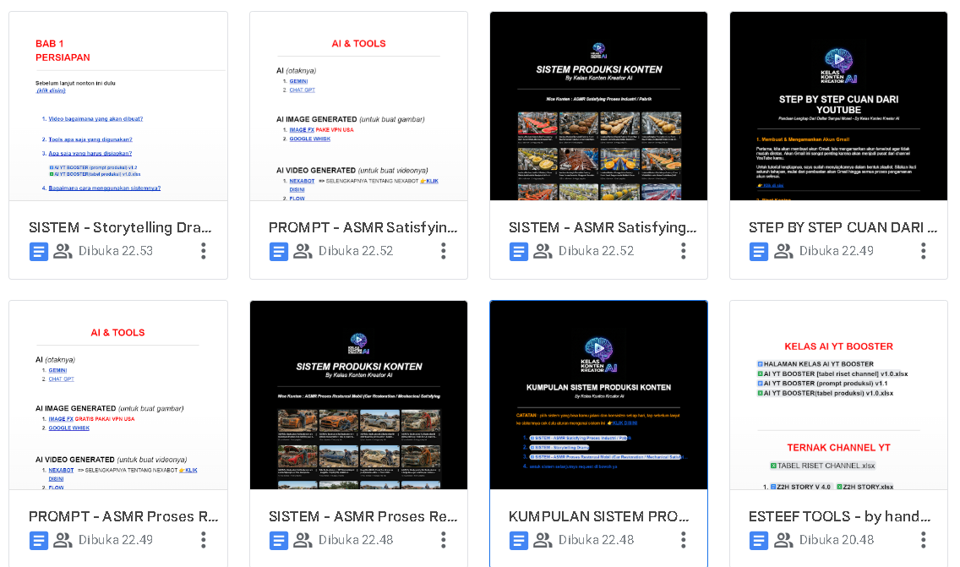Open three-dot menu for PROMPT - ASMR Proses
960x567 pixels.
point(204,540)
